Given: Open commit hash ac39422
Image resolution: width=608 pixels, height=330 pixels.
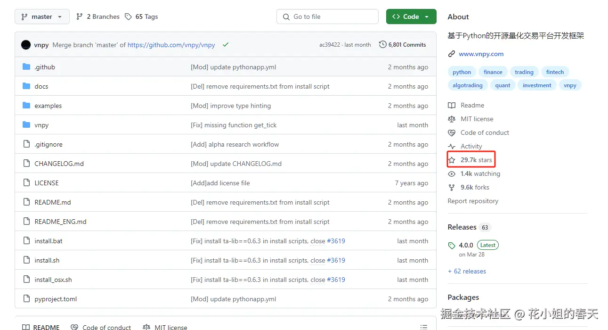Looking at the screenshot, I should pos(330,45).
